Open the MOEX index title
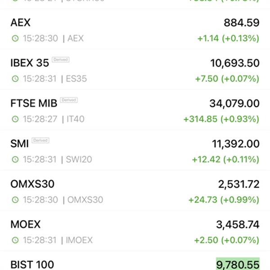Screen dimensions: 270x270 [26, 225]
